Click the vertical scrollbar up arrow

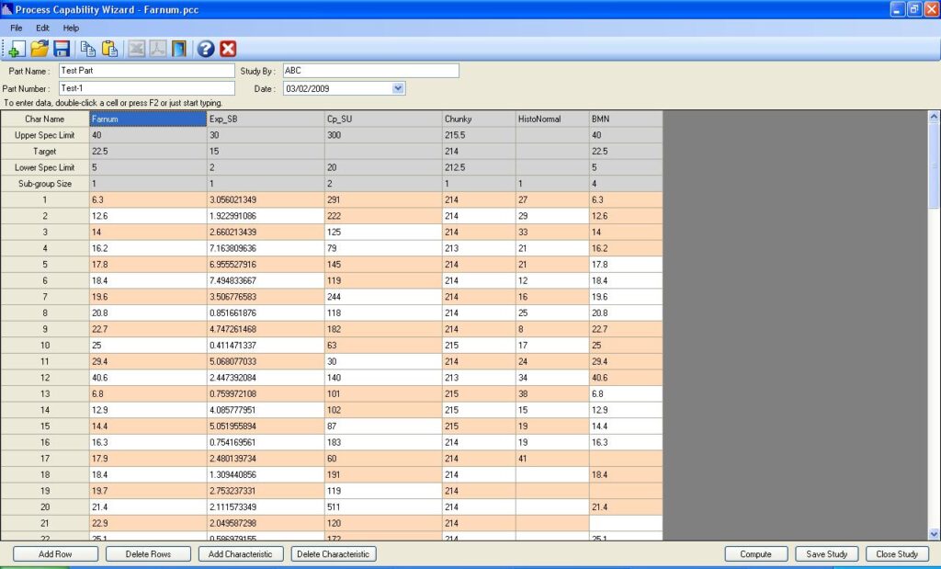(934, 117)
